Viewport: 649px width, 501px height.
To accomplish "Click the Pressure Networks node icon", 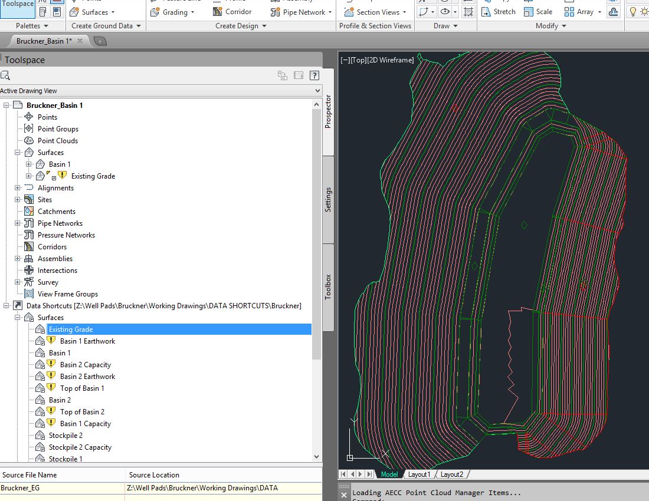I will tap(28, 235).
